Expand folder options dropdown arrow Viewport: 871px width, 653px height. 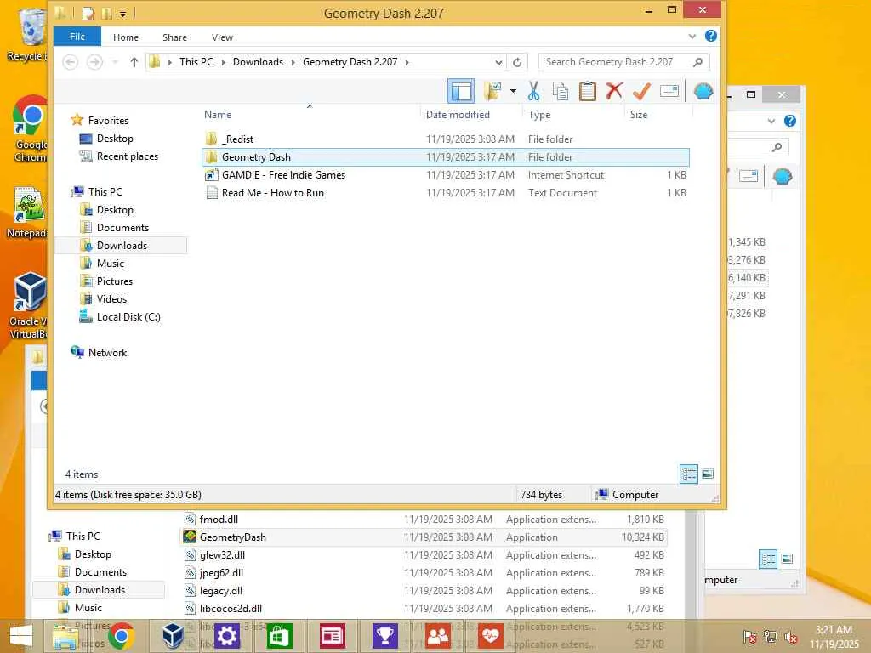[513, 91]
